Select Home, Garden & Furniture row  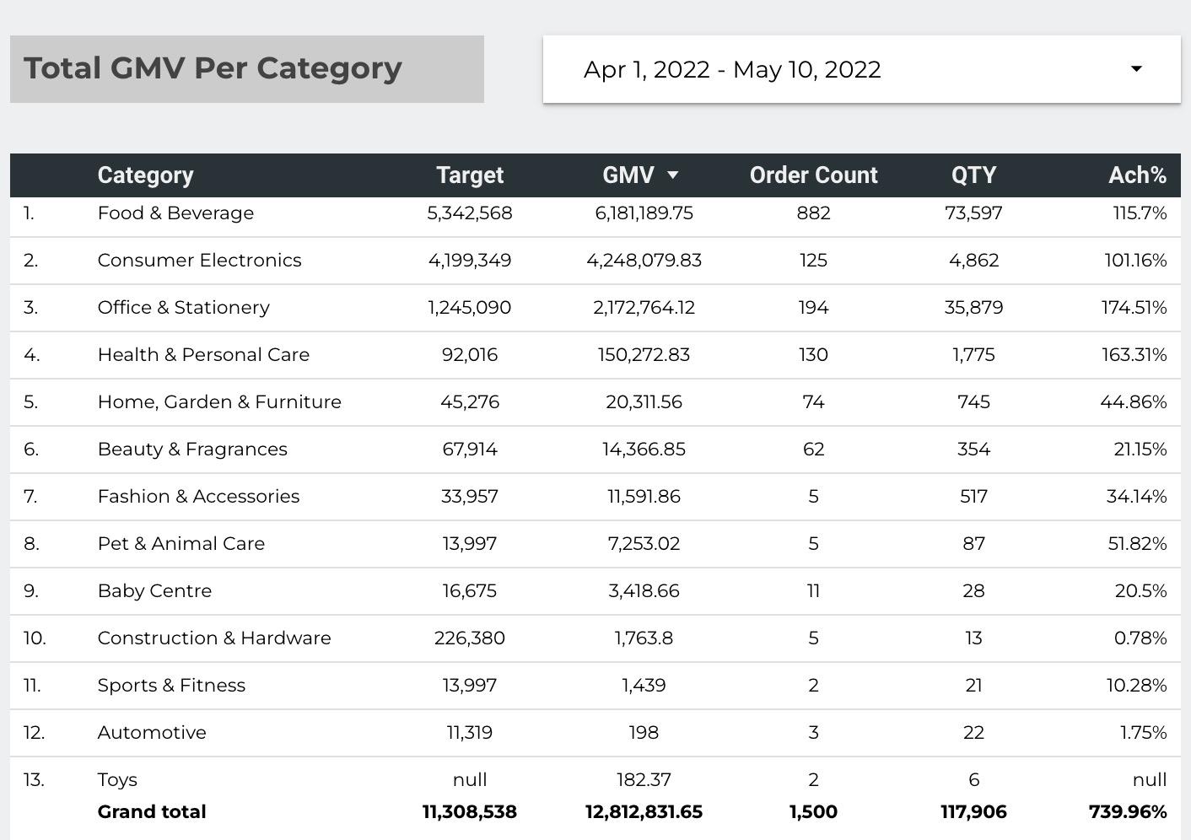point(219,402)
